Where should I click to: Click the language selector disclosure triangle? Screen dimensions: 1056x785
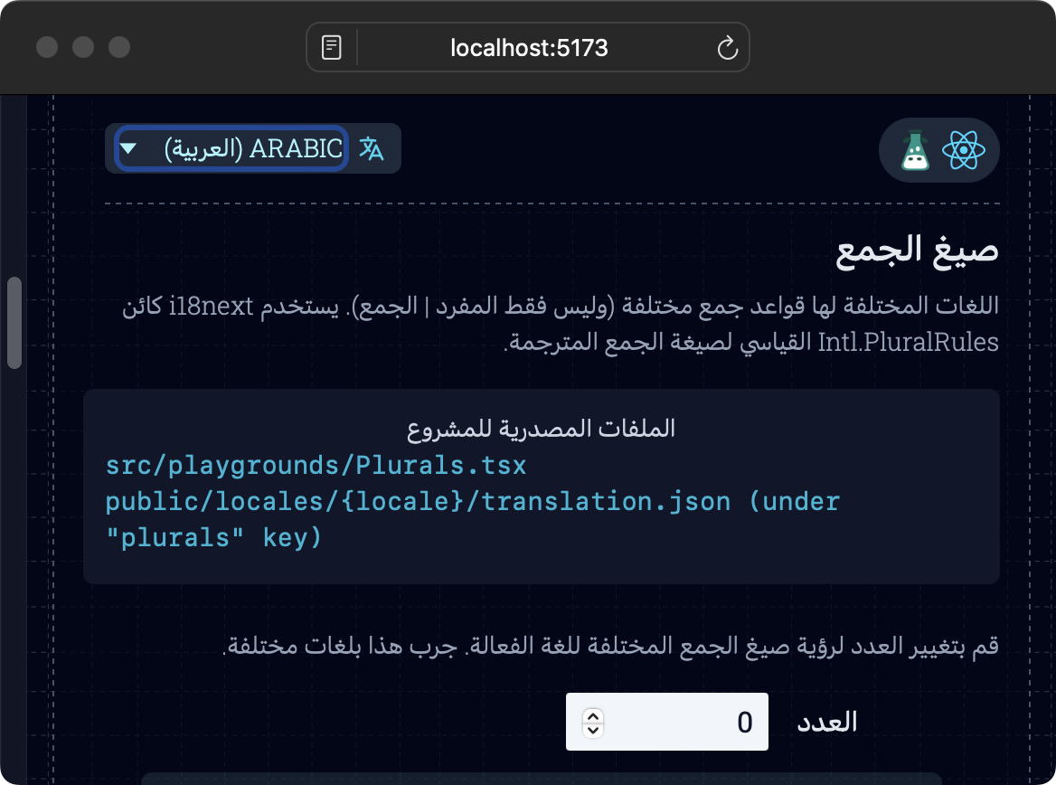click(131, 147)
